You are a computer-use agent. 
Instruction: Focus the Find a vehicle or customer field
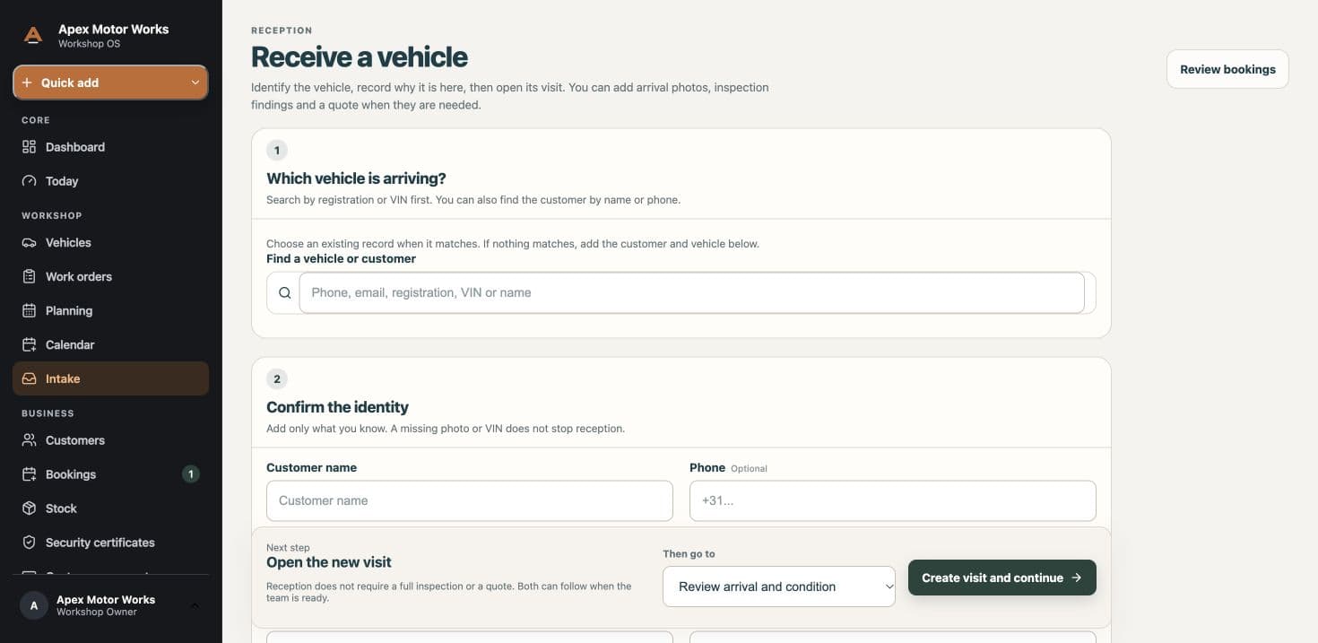691,293
